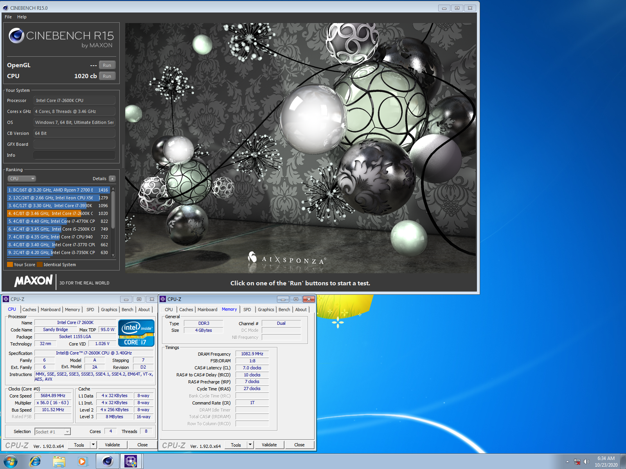Viewport: 626px width, 469px height.
Task: Click the GFX Board field
Action: coord(74,144)
